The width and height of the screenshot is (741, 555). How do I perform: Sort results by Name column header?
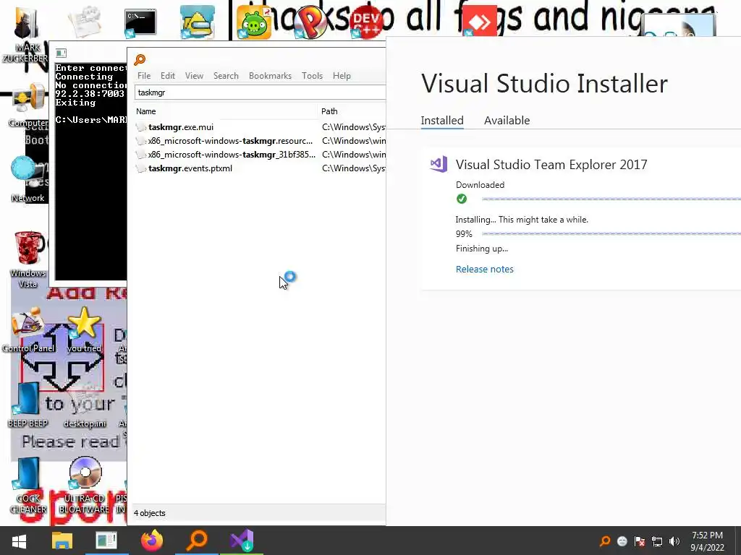[226, 111]
